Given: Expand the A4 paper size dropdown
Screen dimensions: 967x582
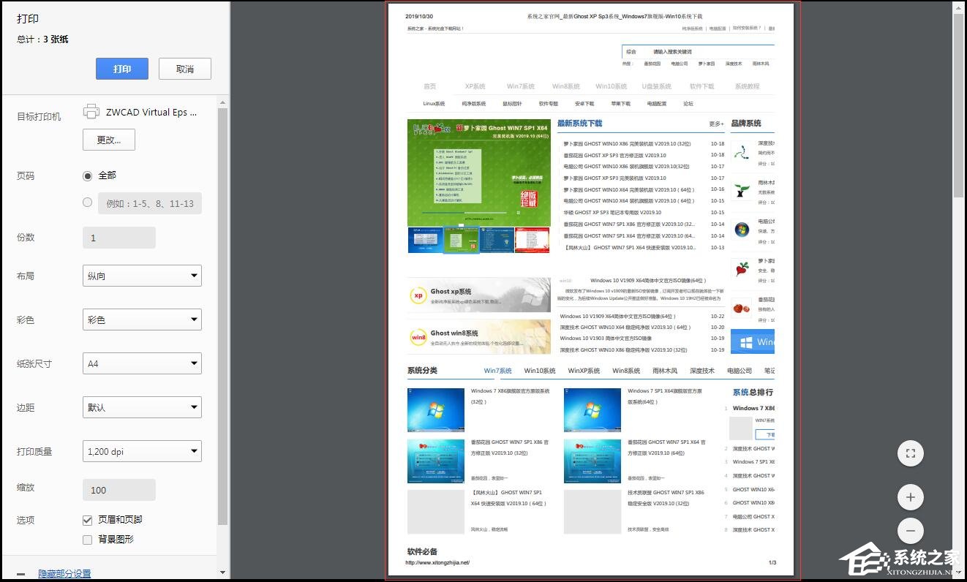Looking at the screenshot, I should point(142,363).
